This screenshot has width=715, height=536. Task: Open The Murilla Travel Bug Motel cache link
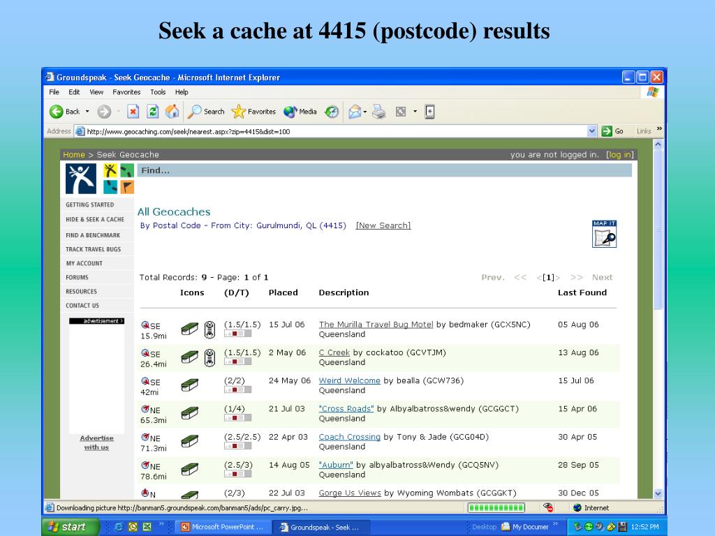click(x=376, y=325)
